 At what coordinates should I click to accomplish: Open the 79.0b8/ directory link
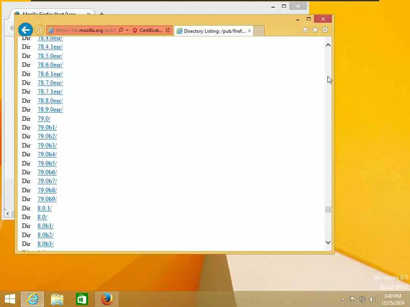click(x=47, y=190)
